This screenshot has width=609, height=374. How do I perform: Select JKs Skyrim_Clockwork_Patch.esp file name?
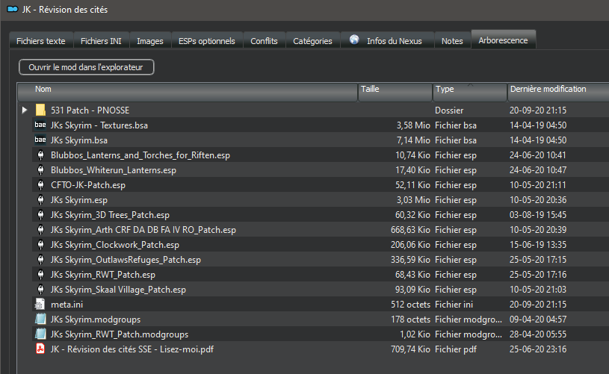[115, 245]
